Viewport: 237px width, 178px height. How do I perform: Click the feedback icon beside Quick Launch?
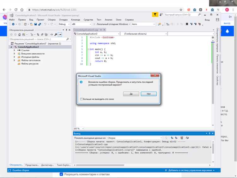(x=161, y=15)
